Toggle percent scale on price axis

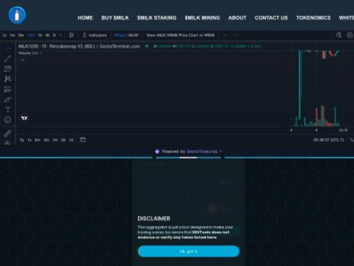point(351,140)
